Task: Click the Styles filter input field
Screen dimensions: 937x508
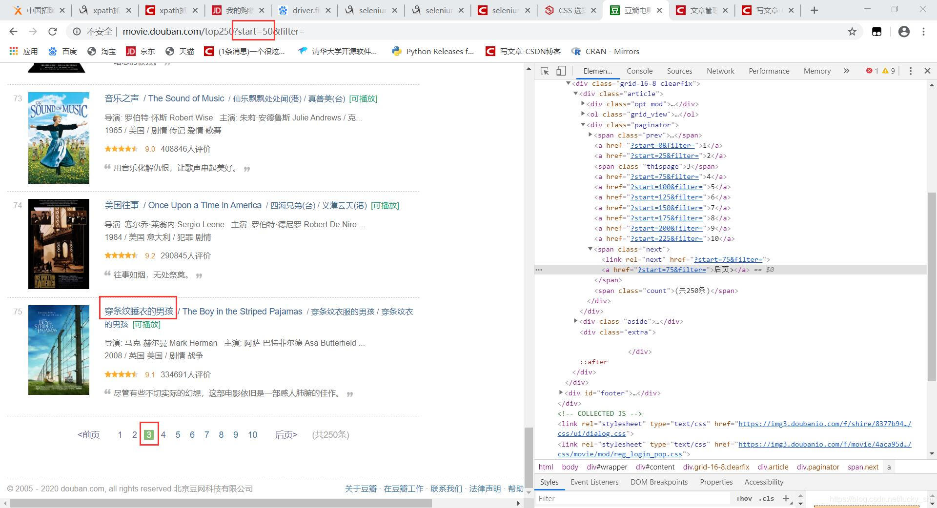Action: point(632,498)
